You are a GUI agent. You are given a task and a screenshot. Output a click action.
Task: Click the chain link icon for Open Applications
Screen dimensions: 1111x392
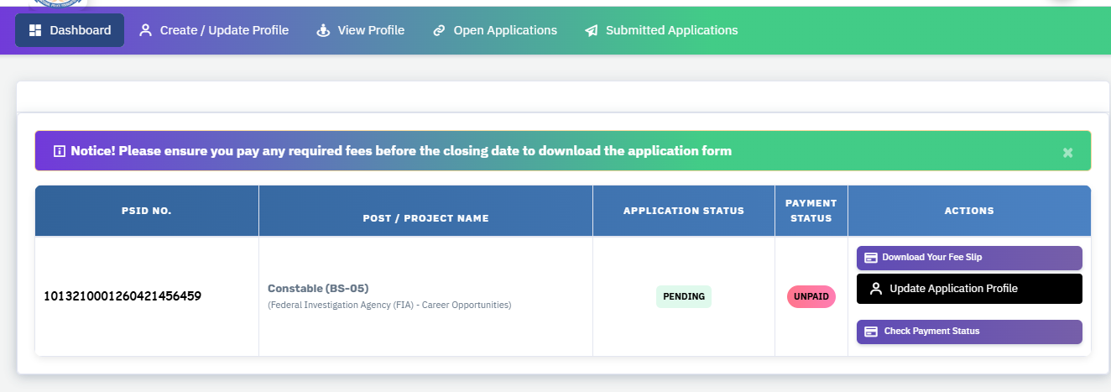click(x=439, y=30)
